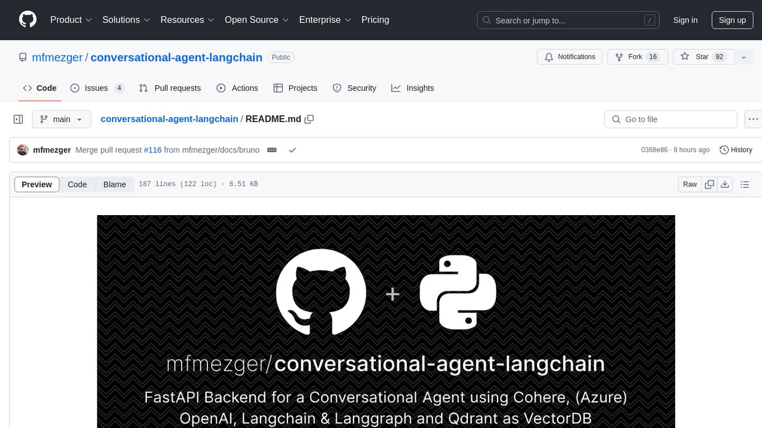Click mfmezger avatar in commit row
The image size is (762, 428).
point(23,150)
